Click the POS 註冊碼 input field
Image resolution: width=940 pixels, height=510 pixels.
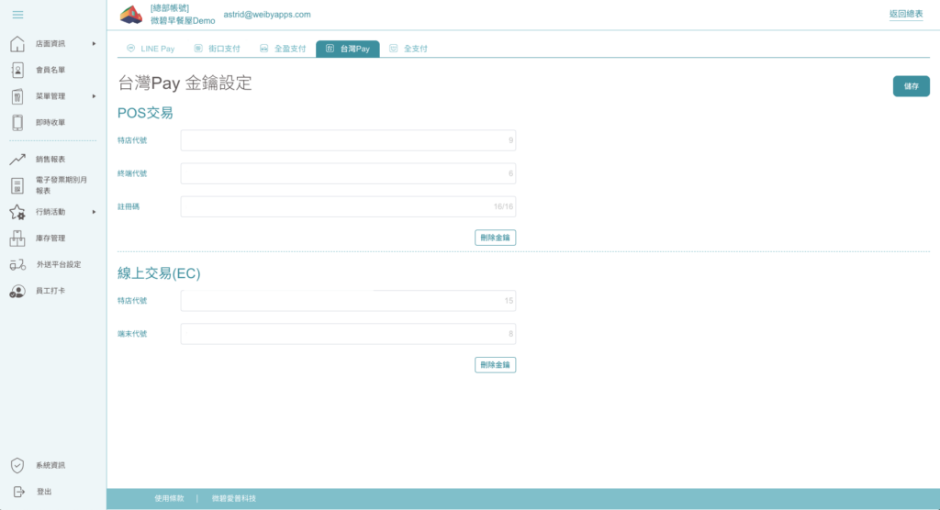click(348, 206)
